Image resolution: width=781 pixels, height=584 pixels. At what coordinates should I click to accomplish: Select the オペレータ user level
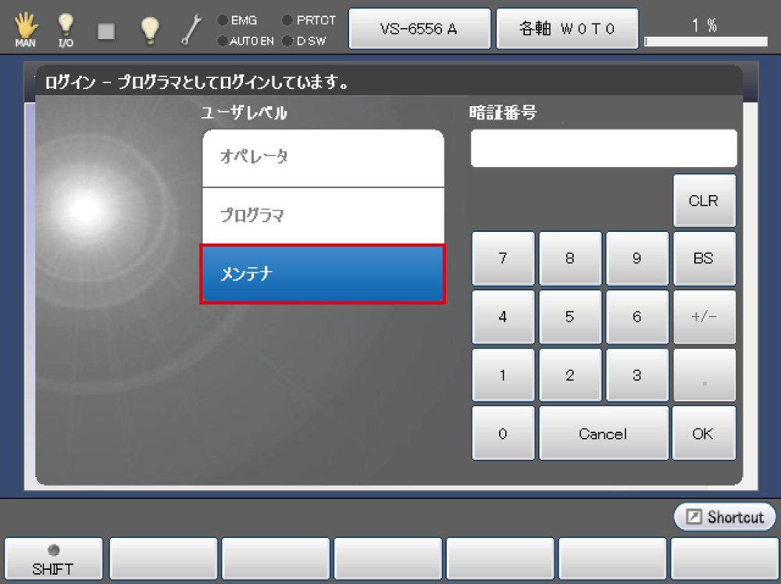pyautogui.click(x=323, y=158)
